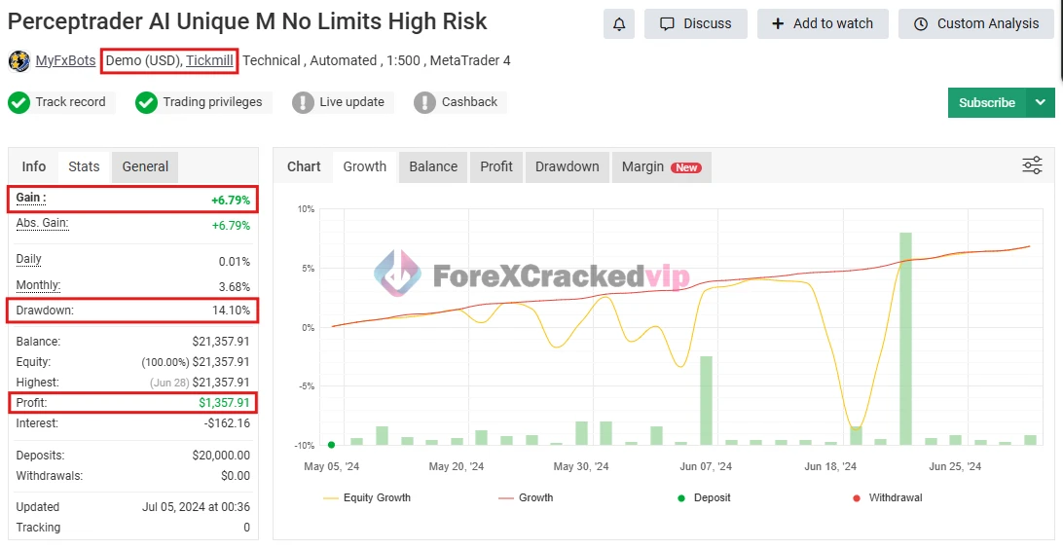Toggle Withdrawal markers in legend
The height and width of the screenshot is (549, 1063).
pos(888,497)
